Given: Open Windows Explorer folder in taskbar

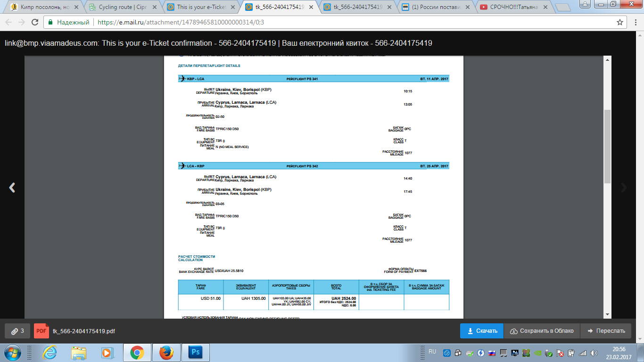Looking at the screenshot, I should [x=78, y=353].
